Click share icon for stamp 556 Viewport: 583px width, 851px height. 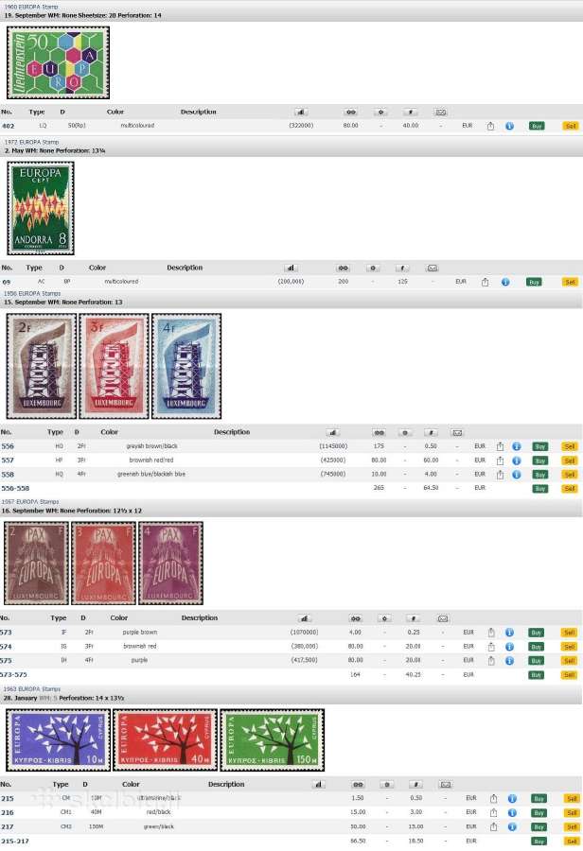pyautogui.click(x=500, y=446)
